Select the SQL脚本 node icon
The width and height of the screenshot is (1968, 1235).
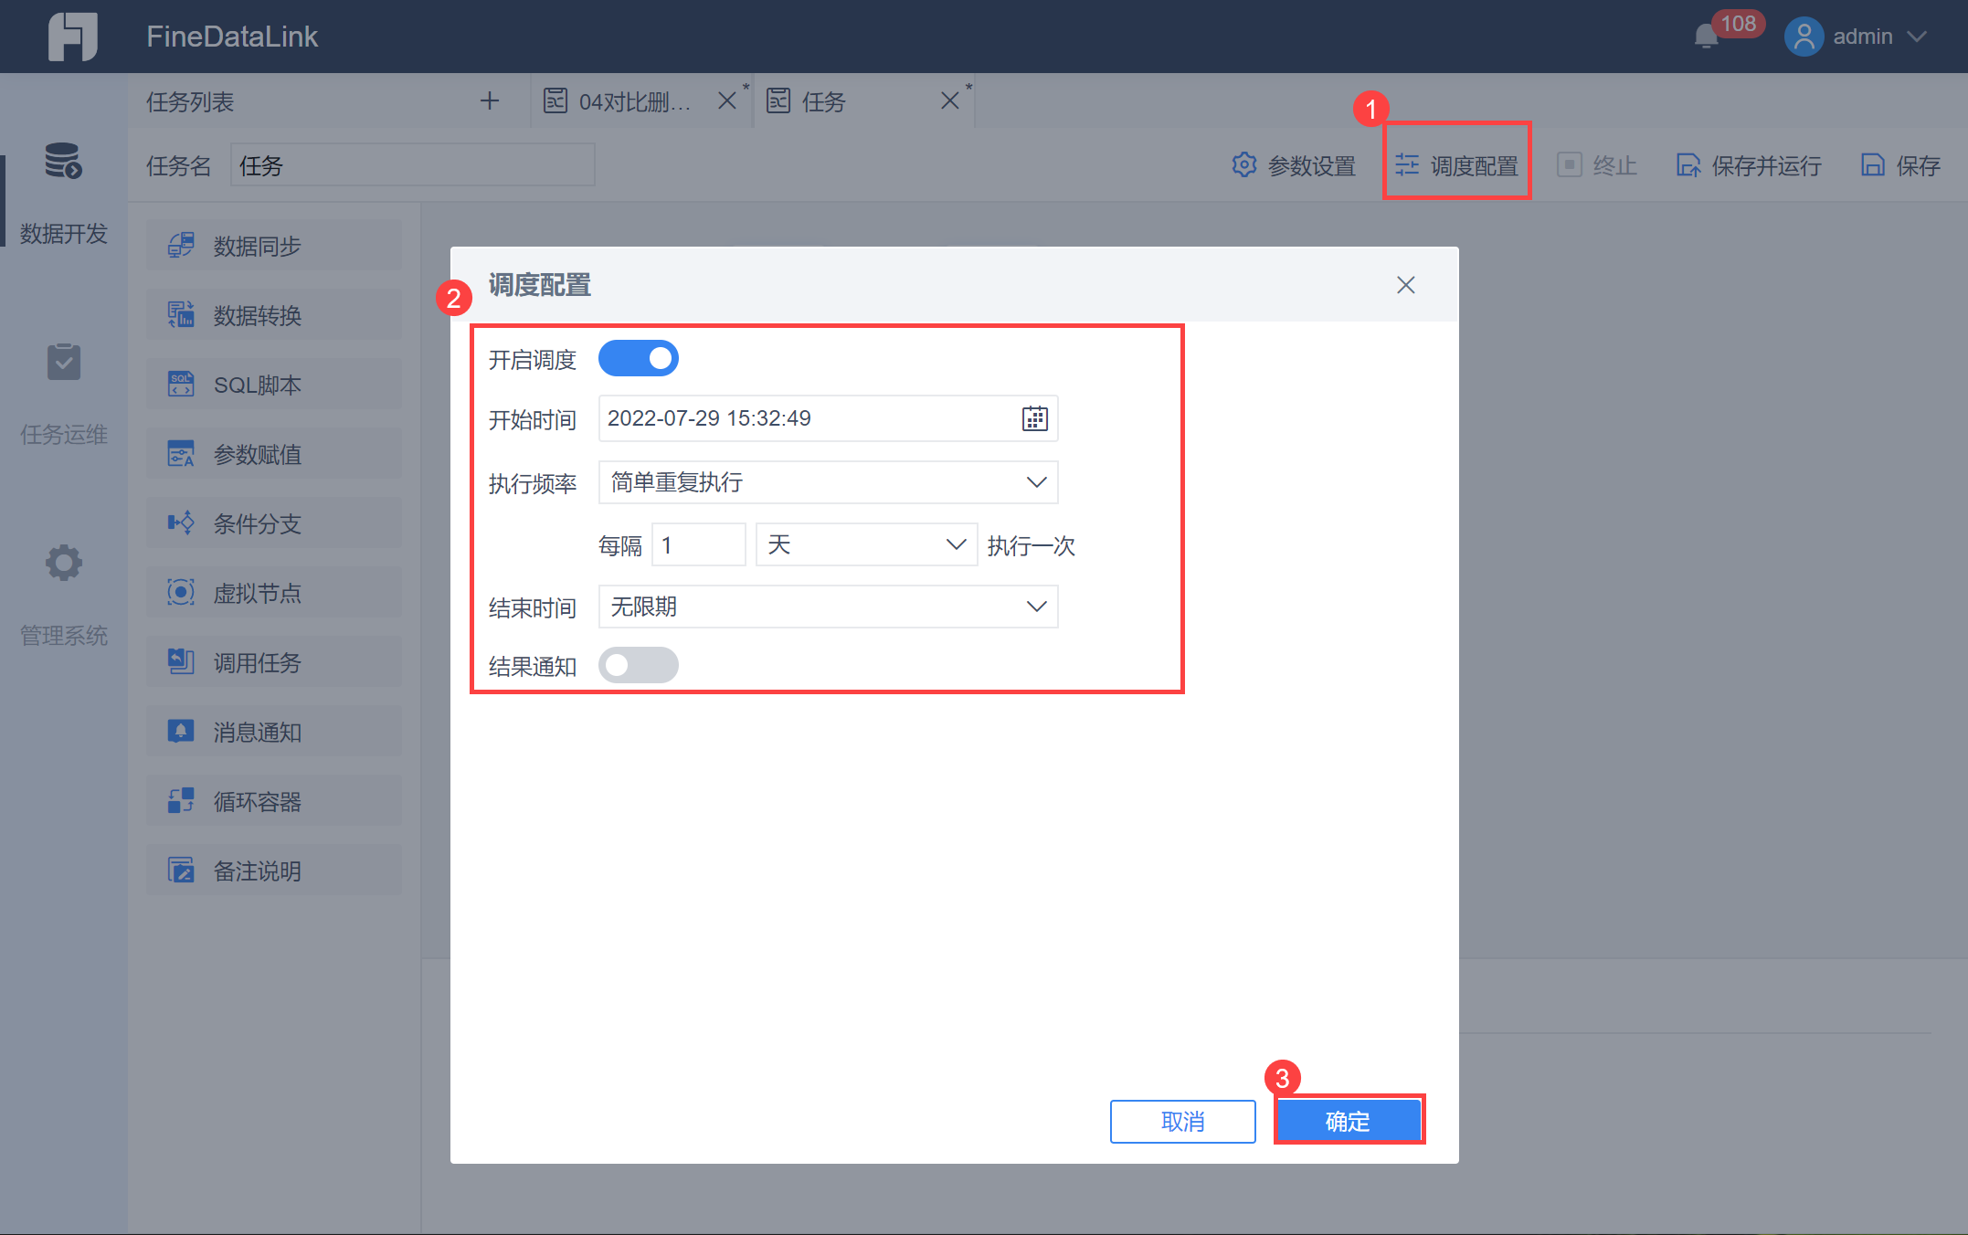[x=181, y=385]
